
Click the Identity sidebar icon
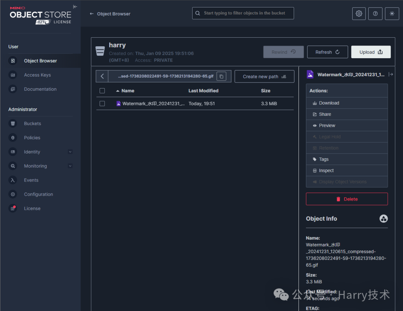click(x=13, y=152)
